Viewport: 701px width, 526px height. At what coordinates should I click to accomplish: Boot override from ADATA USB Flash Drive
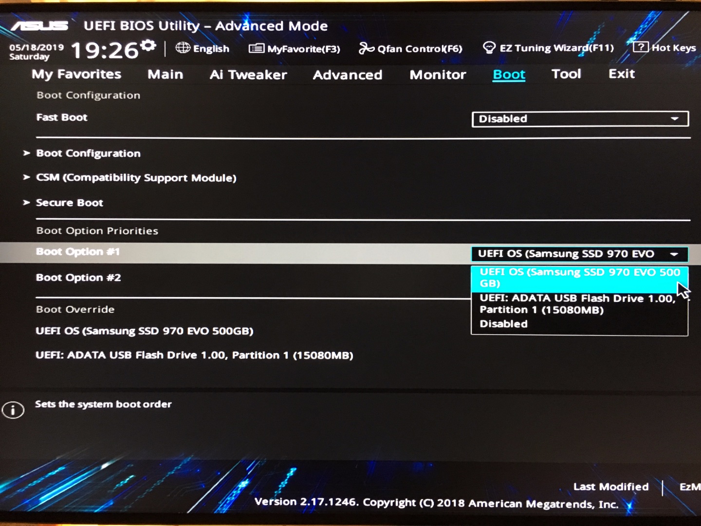[x=194, y=355]
